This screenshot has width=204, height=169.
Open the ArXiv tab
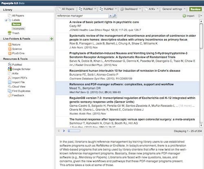click(151, 9)
